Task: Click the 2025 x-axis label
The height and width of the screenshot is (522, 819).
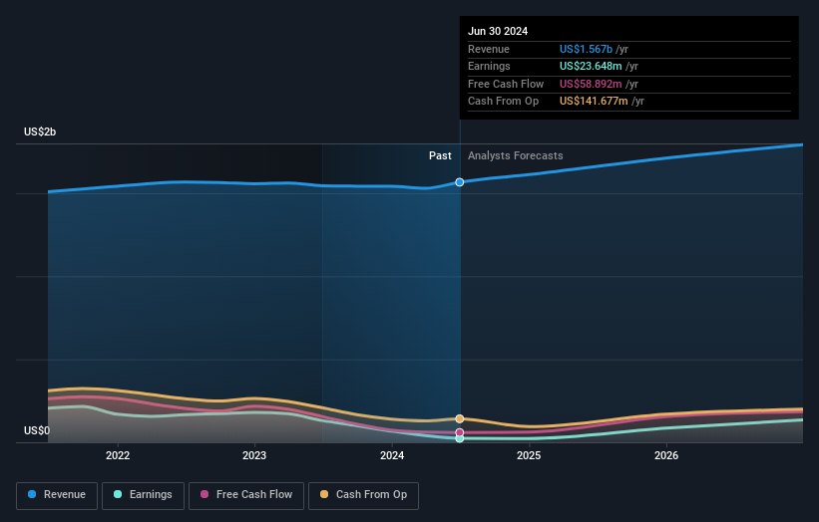Action: tap(529, 455)
